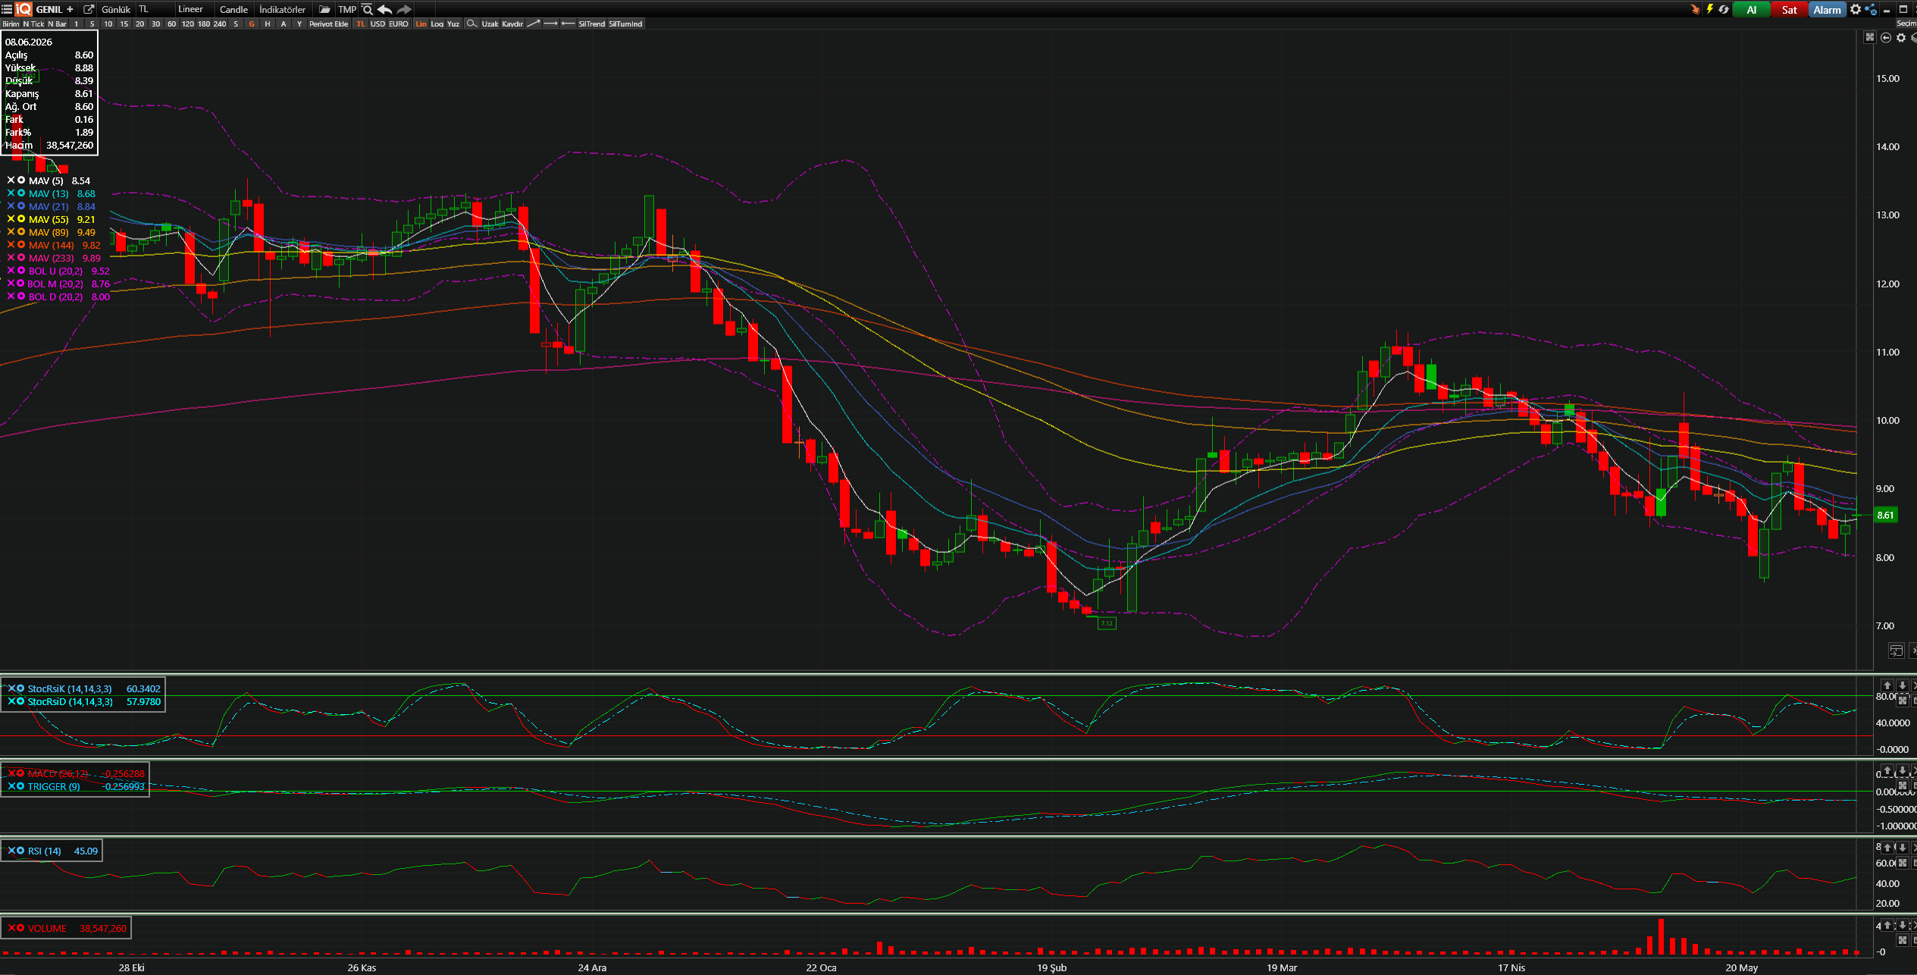Click the refresh sync icon
Image resolution: width=1917 pixels, height=975 pixels.
click(1724, 9)
